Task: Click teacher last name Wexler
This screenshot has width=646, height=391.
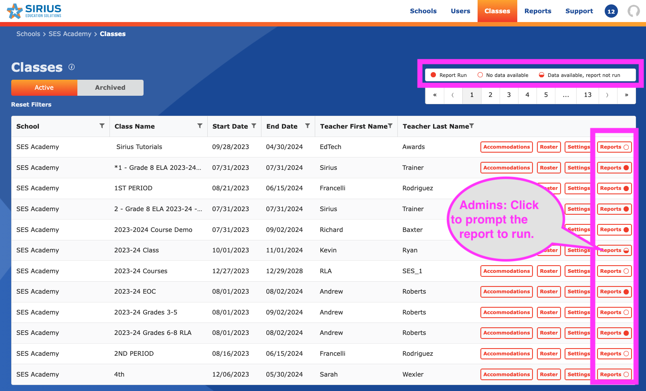Action: coord(413,375)
